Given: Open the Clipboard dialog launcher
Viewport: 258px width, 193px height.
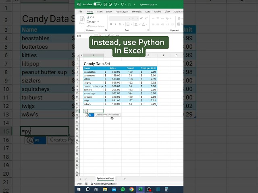Looking at the screenshot, I should coord(106,30).
